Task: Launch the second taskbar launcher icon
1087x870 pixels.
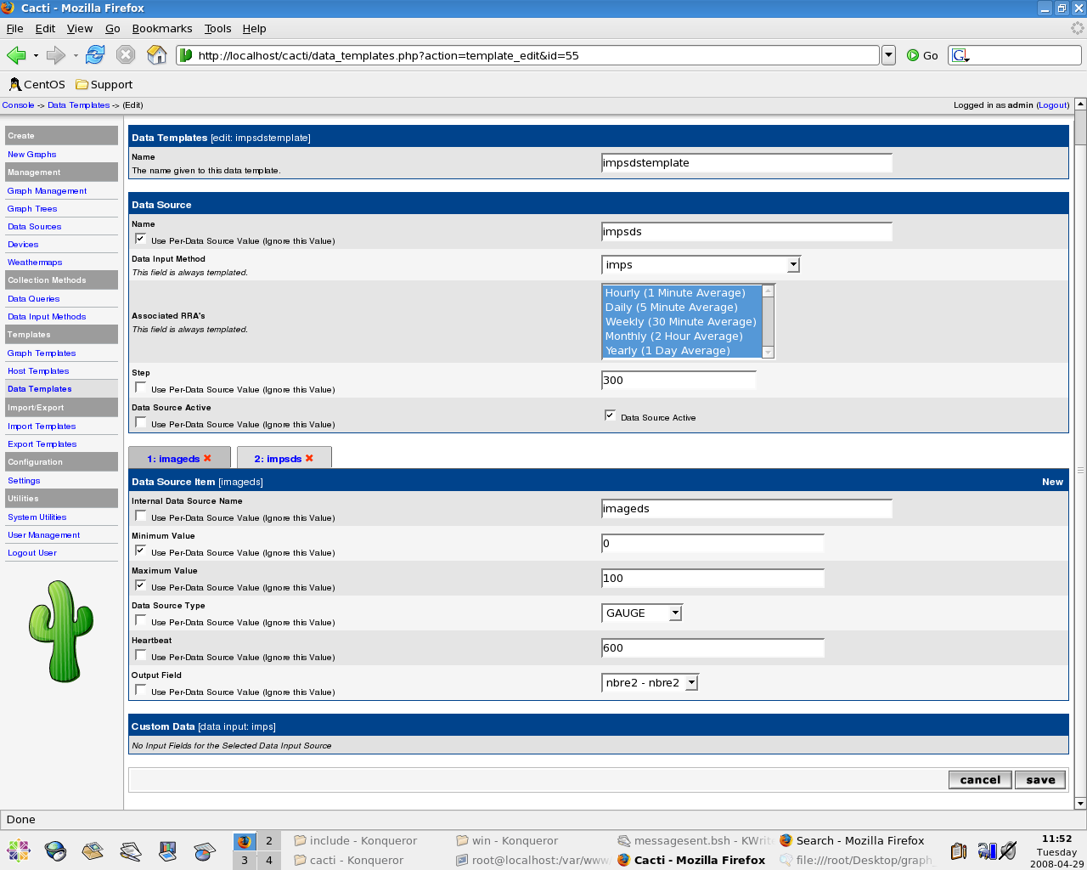Action: tap(55, 850)
